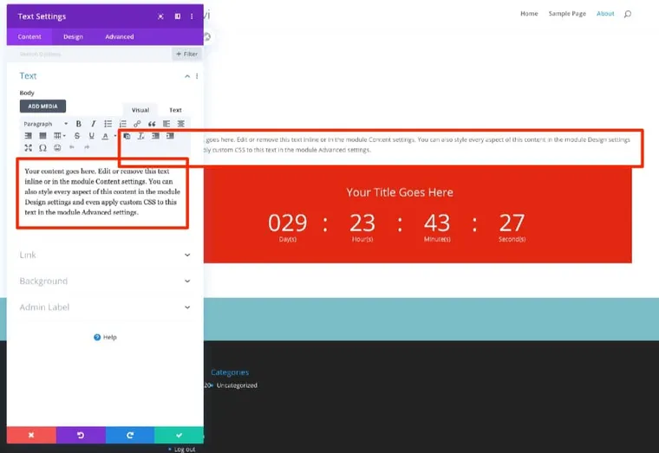Click the inline text module on page
Viewport: 659px width, 453px height.
click(x=418, y=145)
